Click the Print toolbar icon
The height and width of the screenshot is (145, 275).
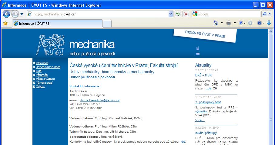coord(229,23)
